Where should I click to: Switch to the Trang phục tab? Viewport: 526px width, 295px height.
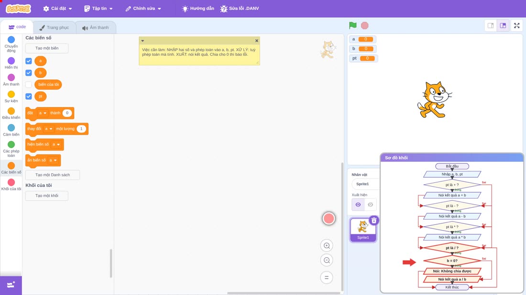click(54, 28)
